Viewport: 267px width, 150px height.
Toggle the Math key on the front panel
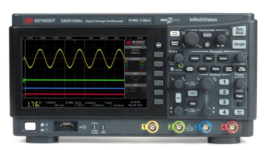[178, 98]
